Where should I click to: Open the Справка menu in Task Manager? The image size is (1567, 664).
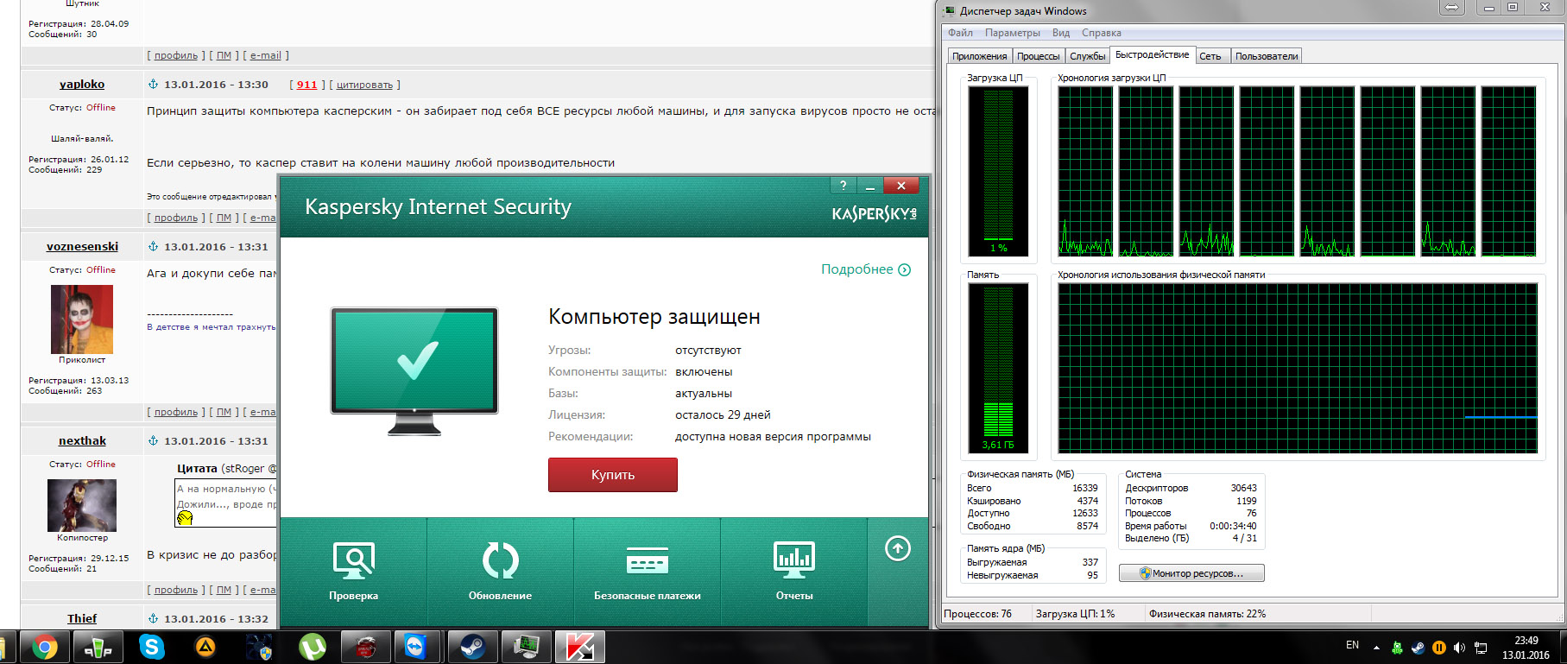pos(1102,33)
